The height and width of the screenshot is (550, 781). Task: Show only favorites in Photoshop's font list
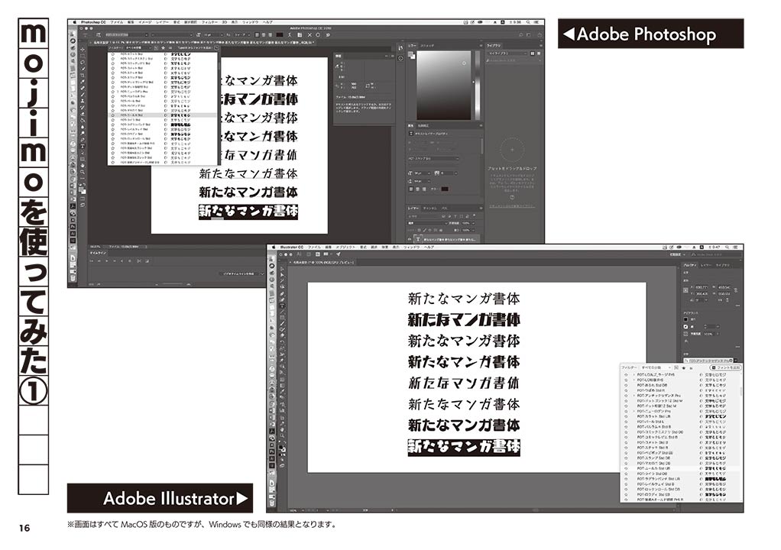[164, 48]
